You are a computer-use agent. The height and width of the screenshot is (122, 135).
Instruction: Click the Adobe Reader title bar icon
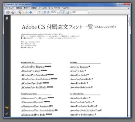(x=5, y=5)
